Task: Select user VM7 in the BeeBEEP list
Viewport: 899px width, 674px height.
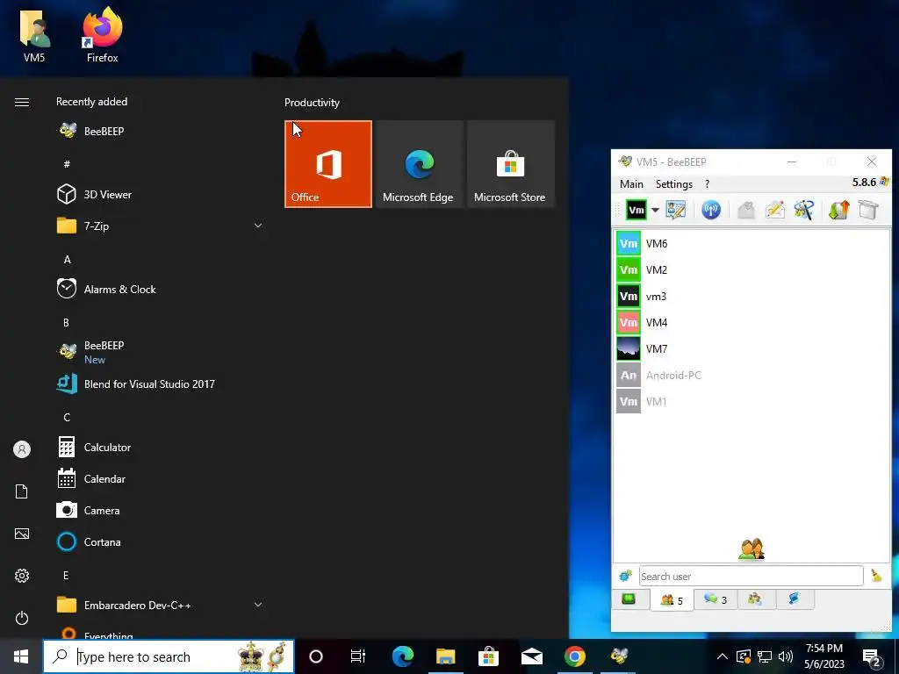Action: (x=752, y=349)
